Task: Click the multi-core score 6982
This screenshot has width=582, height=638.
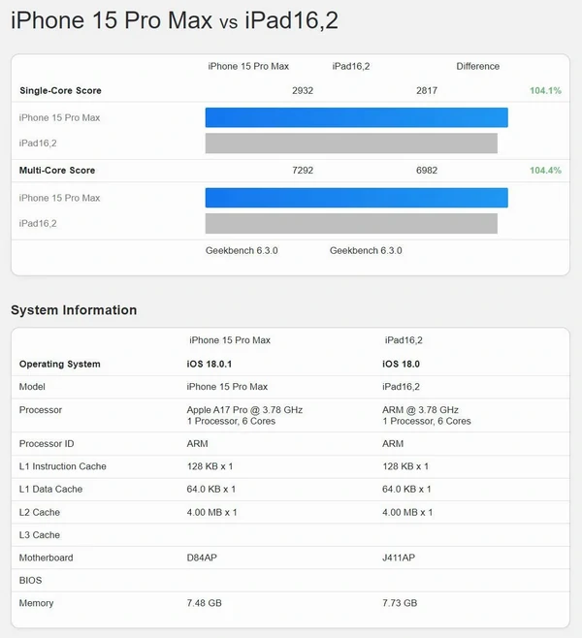Action: (x=427, y=171)
